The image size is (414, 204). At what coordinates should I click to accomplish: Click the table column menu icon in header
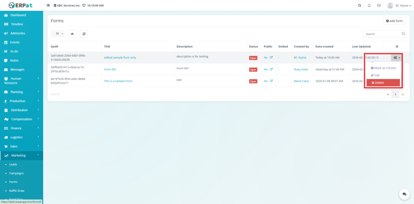coord(397,47)
